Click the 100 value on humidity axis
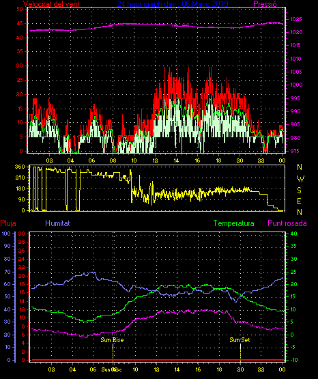Screen dimensions: 318x379 6,234
